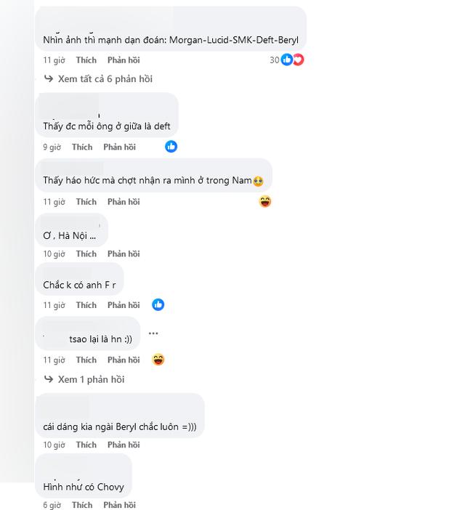Image resolution: width=465 pixels, height=510 pixels.
Task: Open reactions on the Morgan-Lucid-SMK-Deft-Beryl comment
Action: click(x=291, y=60)
